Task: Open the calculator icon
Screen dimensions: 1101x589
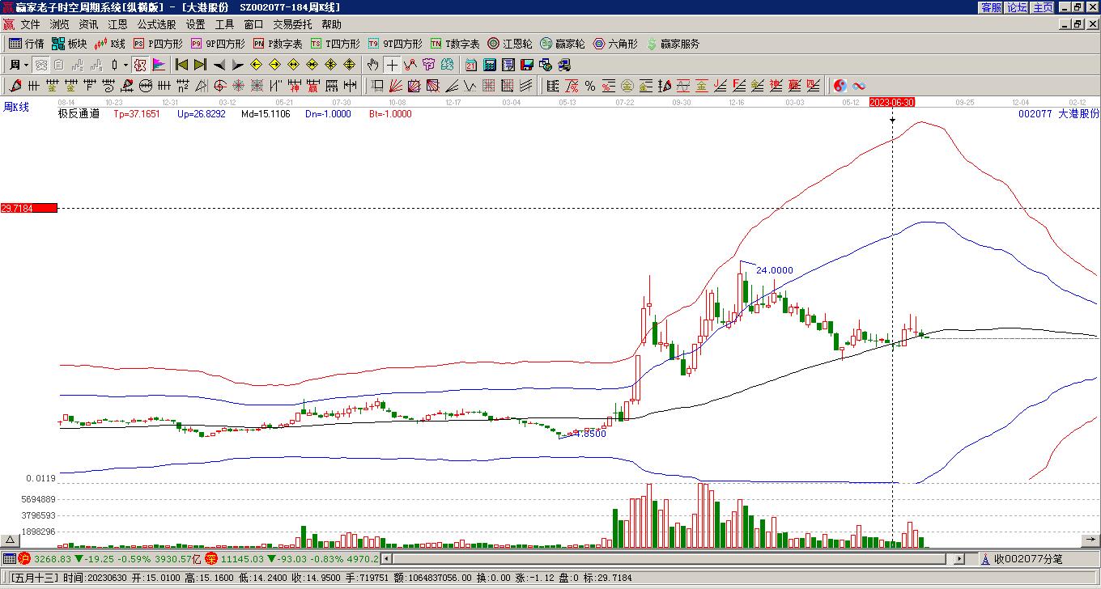Action: 490,65
